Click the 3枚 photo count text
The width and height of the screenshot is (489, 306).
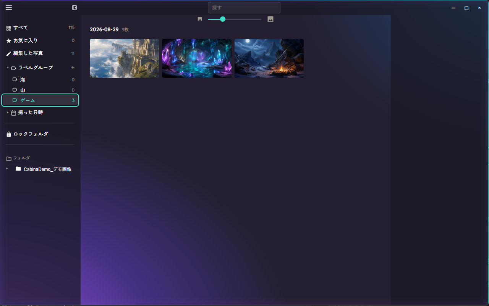(x=125, y=30)
